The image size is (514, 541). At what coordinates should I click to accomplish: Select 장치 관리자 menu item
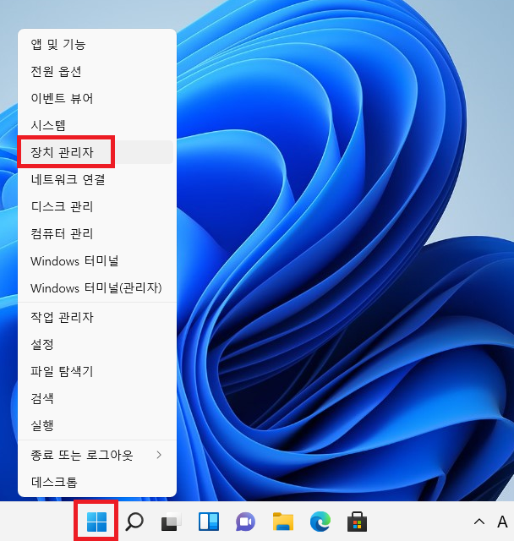click(x=97, y=152)
